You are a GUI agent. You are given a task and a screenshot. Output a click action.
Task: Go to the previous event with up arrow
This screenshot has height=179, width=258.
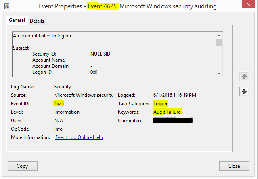pos(244,77)
